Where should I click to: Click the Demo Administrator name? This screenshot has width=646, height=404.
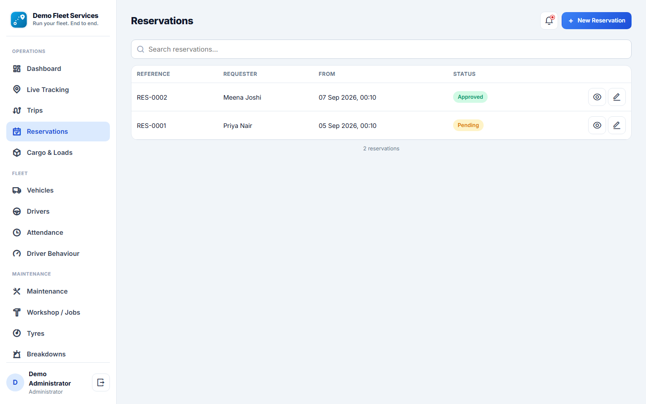50,378
